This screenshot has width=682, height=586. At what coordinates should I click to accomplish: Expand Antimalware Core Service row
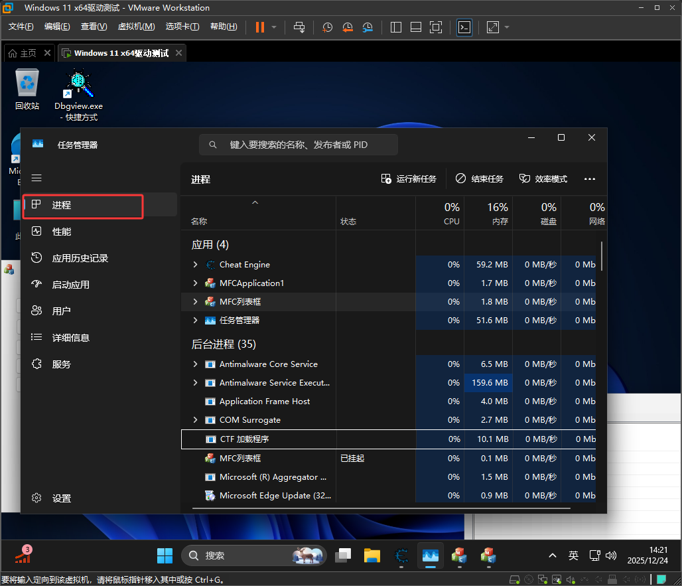(x=195, y=364)
